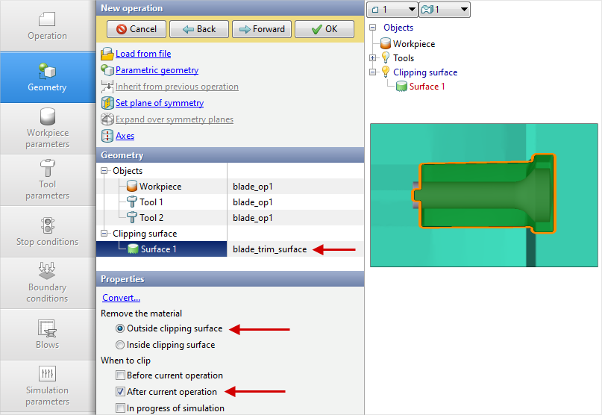The height and width of the screenshot is (415, 602).
Task: Expand the Tools node in the objects tree
Action: coord(373,58)
